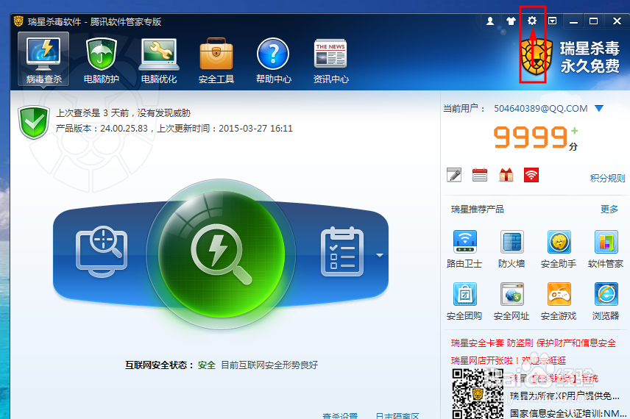The width and height of the screenshot is (630, 419).
Task: Click the 9999 score value
Action: [x=531, y=137]
